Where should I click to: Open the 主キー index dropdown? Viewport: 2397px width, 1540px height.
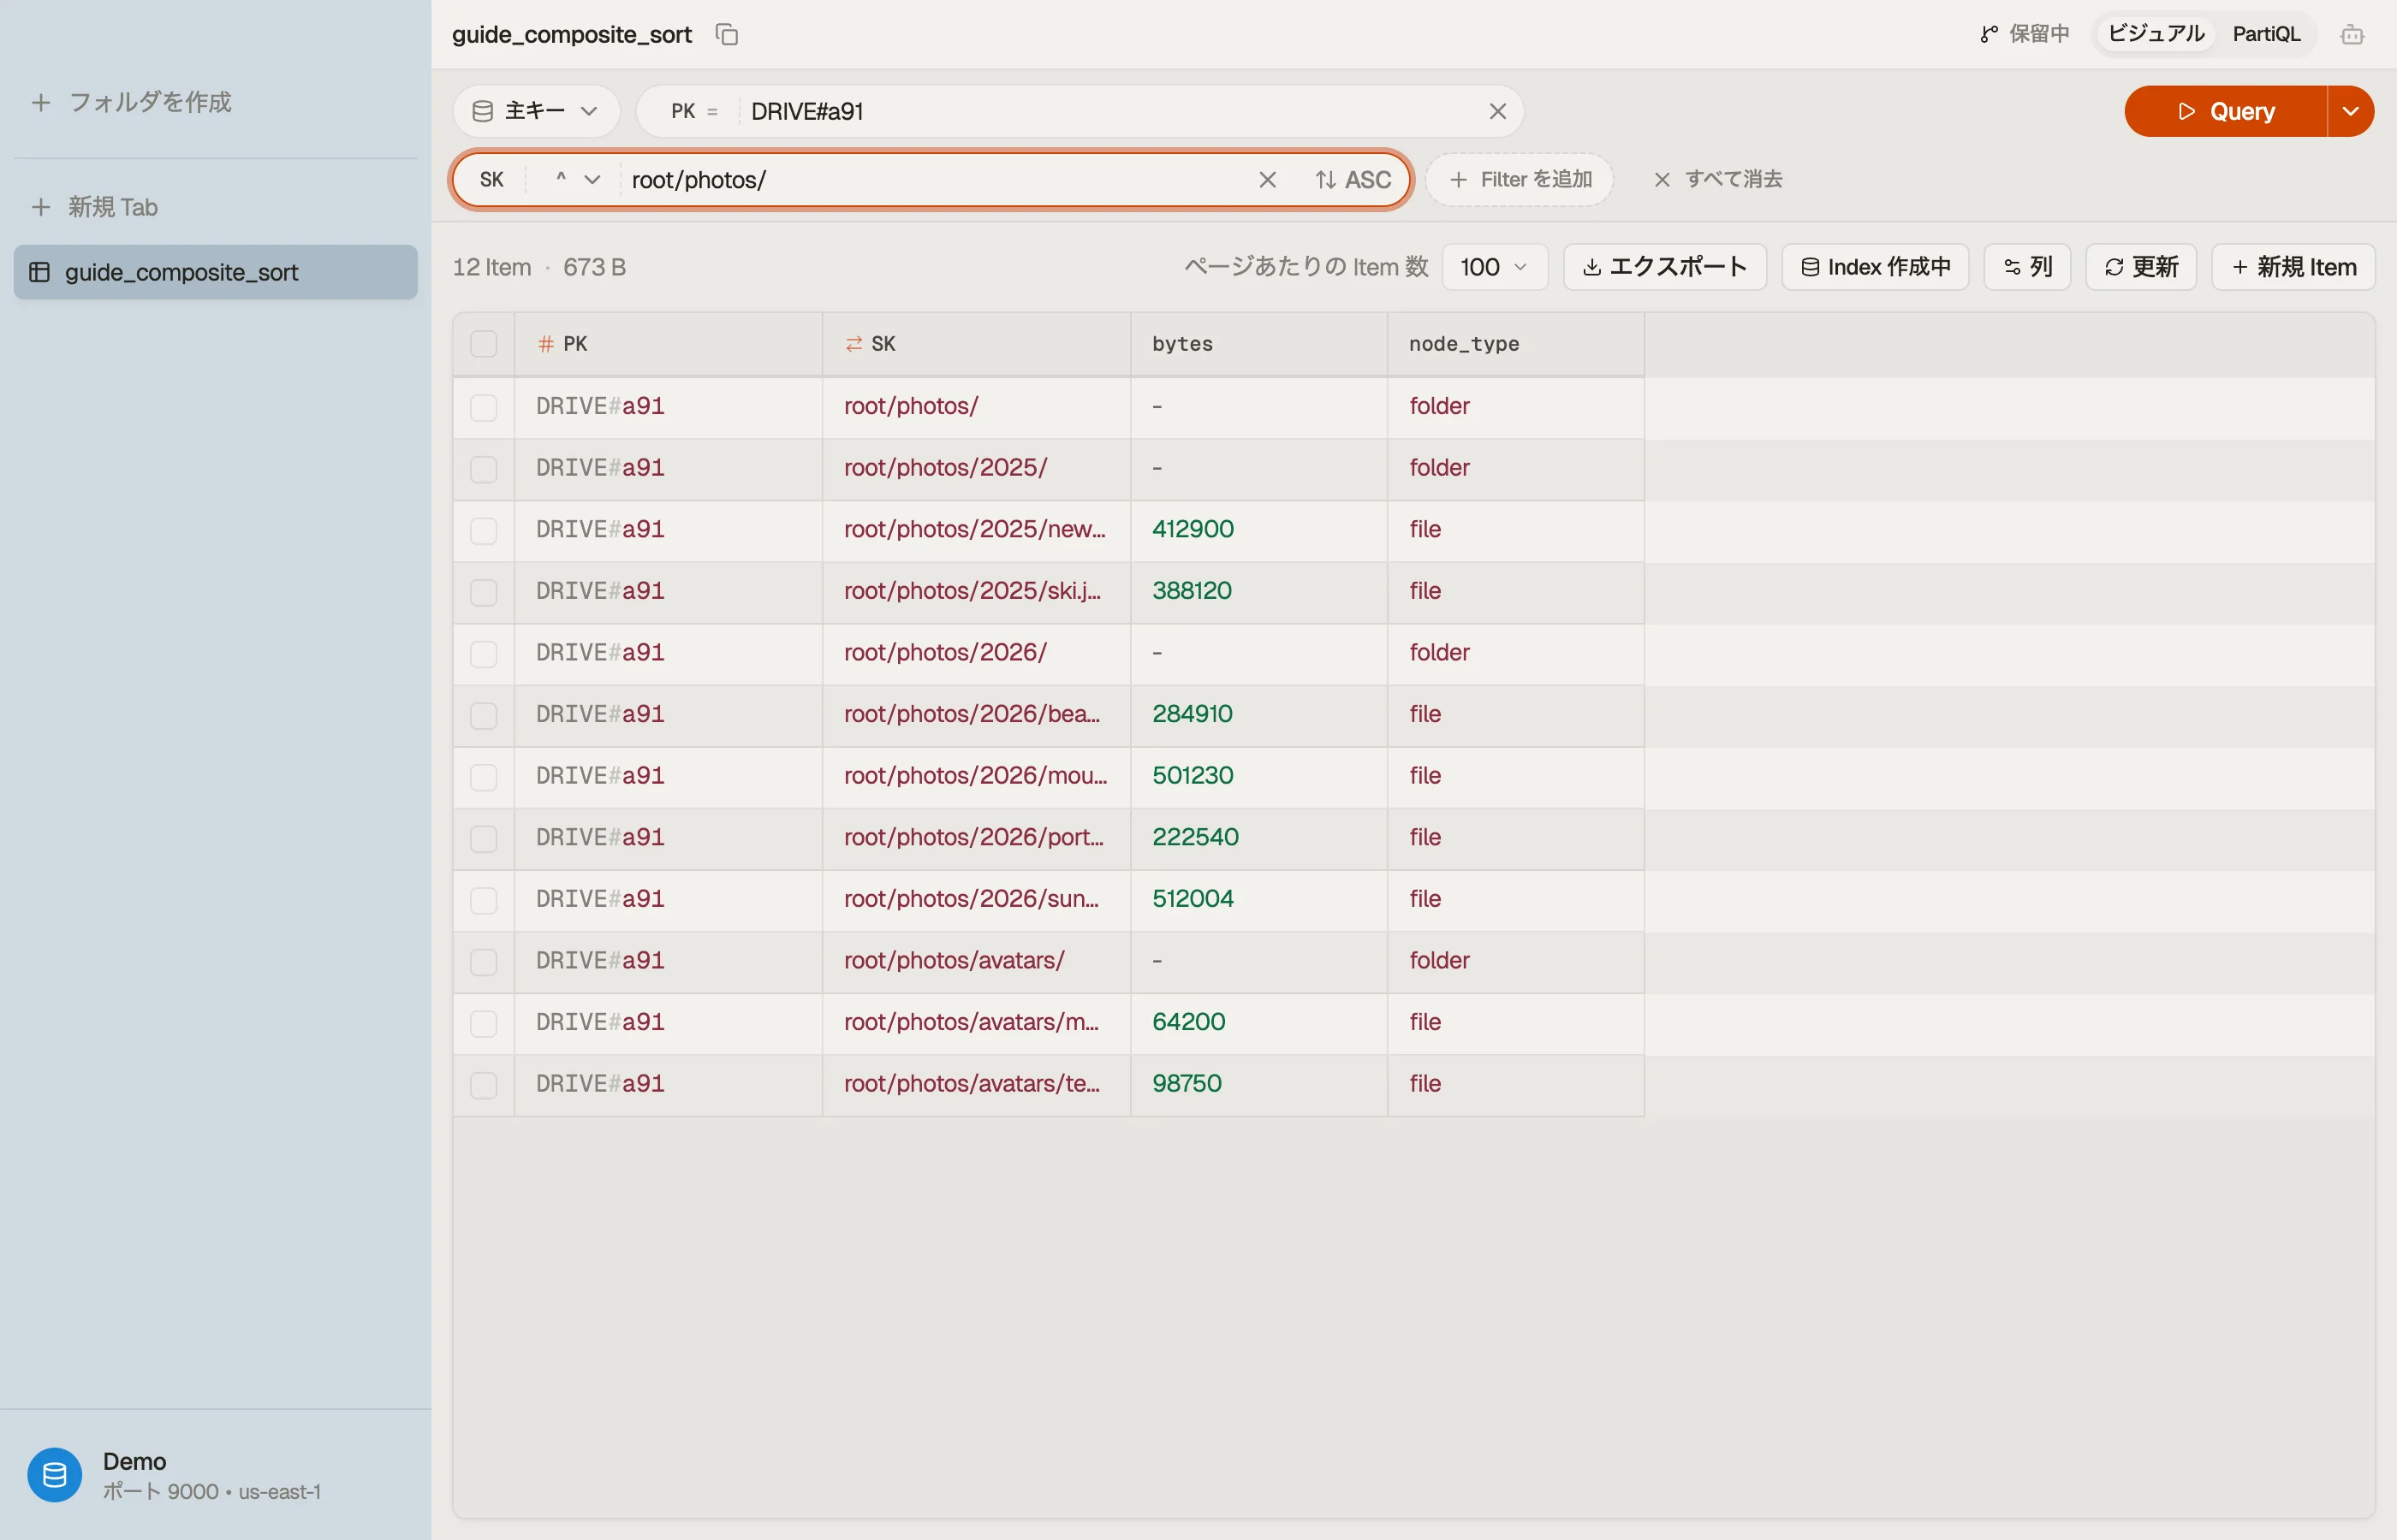click(536, 111)
